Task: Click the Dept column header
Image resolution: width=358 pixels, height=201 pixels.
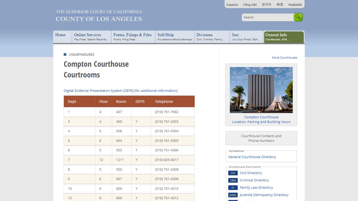Action: click(x=79, y=102)
